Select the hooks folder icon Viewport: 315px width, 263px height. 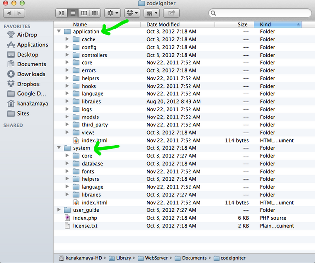coord(76,86)
